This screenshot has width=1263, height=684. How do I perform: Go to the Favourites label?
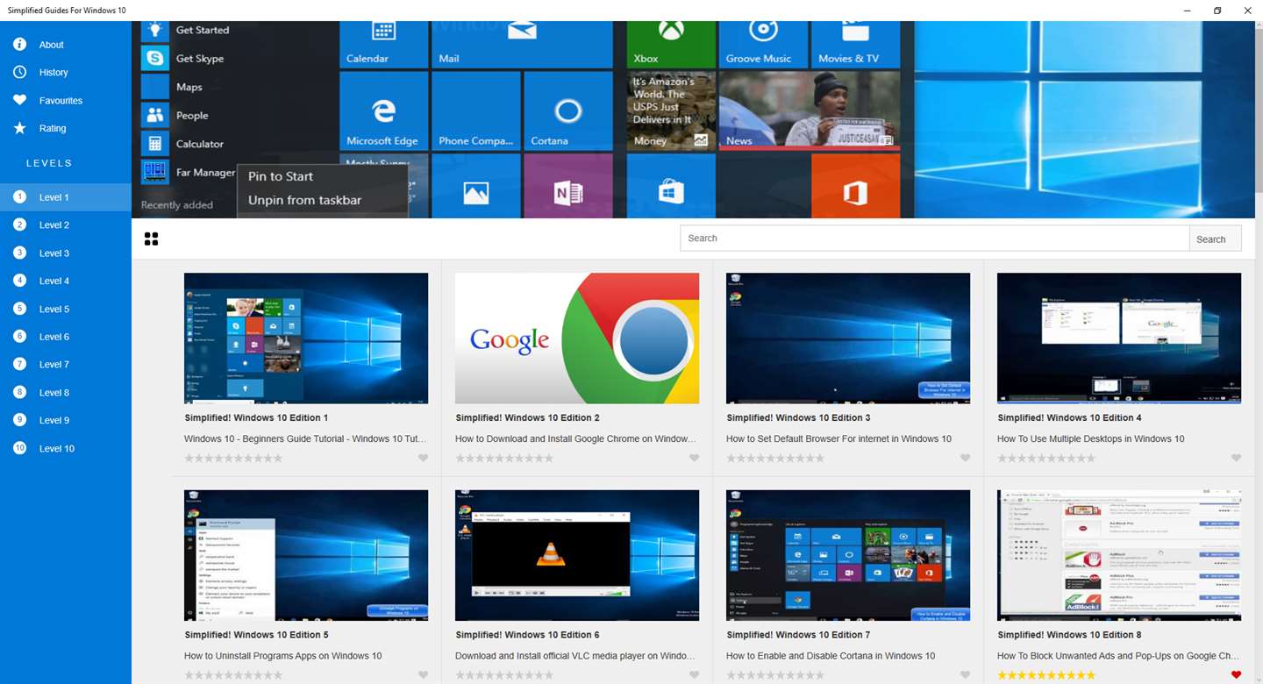[61, 101]
